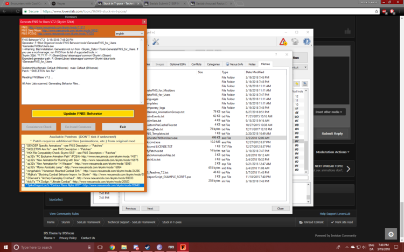404x252 pixels.
Task: Open the Theme dropdown in page footer
Action: click(49, 238)
